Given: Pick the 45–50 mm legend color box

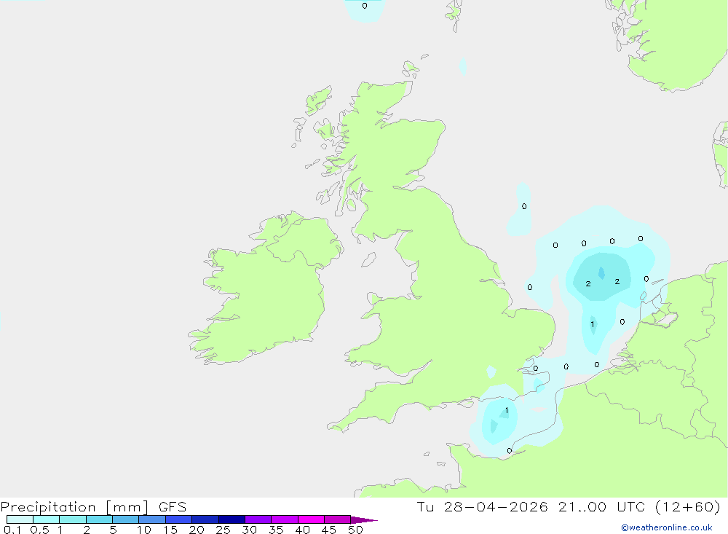Looking at the screenshot, I should coord(338,519).
